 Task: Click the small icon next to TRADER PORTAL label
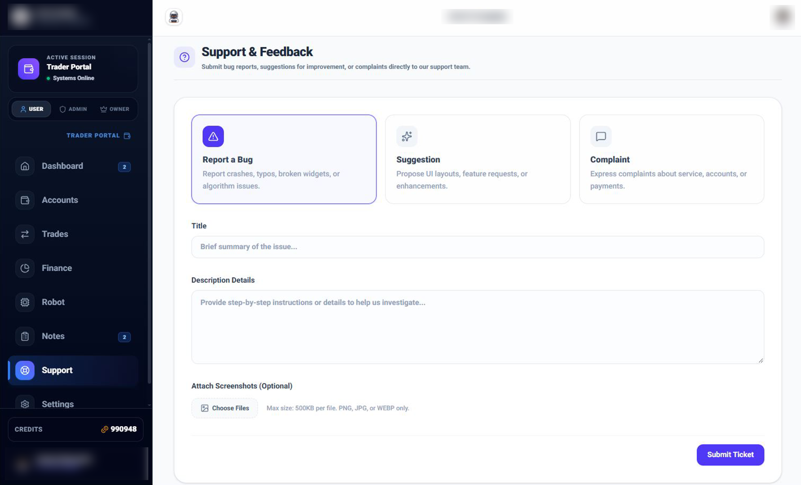127,136
